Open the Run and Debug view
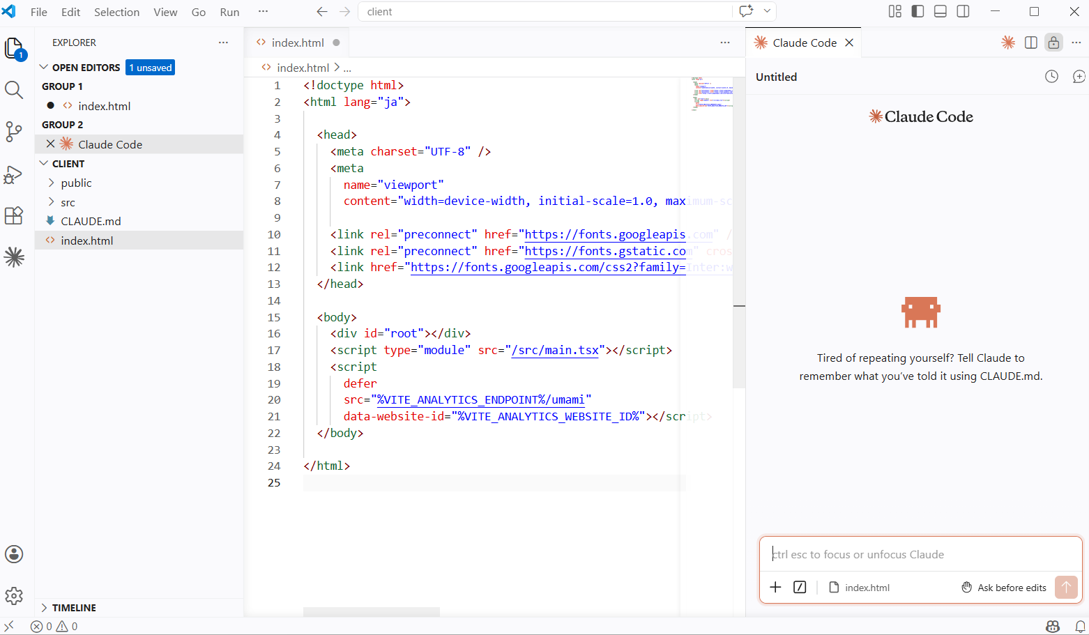The image size is (1089, 635). pos(15,174)
